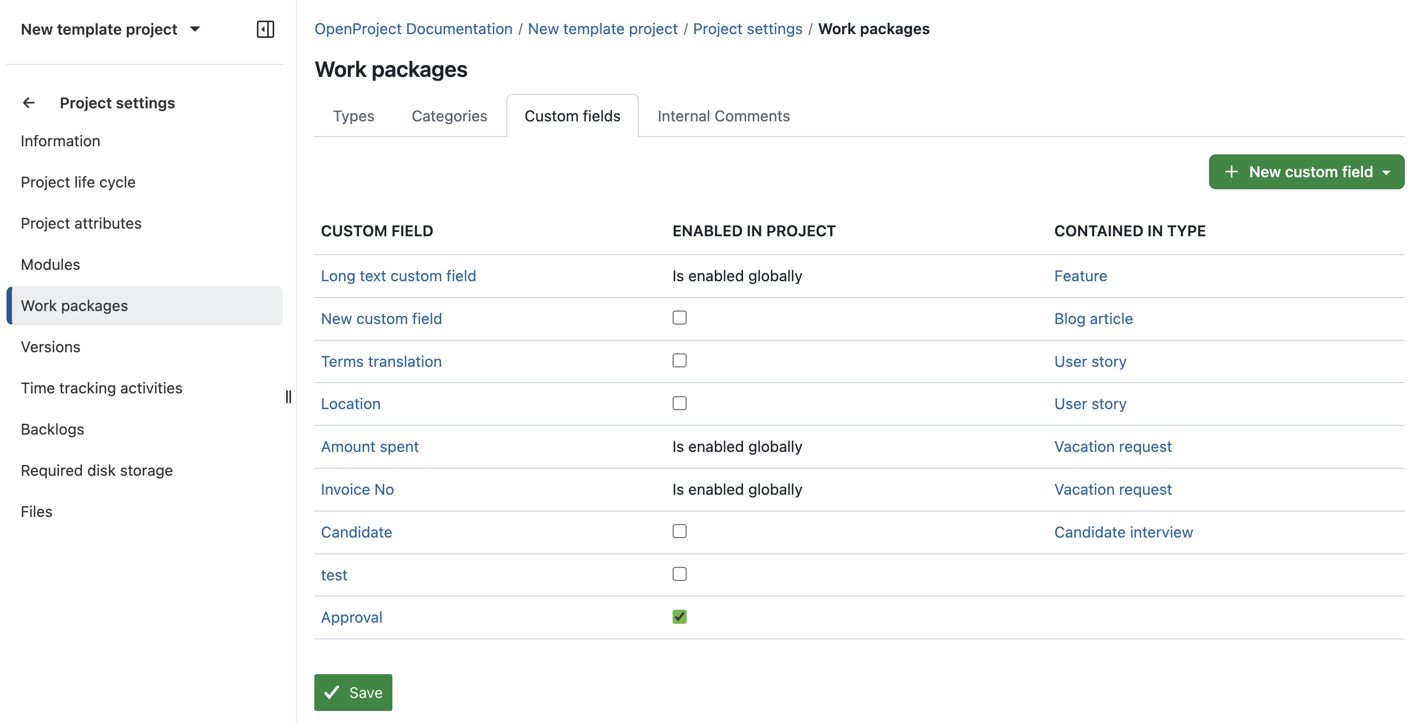Switch to the Categories tab
The image size is (1421, 724).
(449, 116)
